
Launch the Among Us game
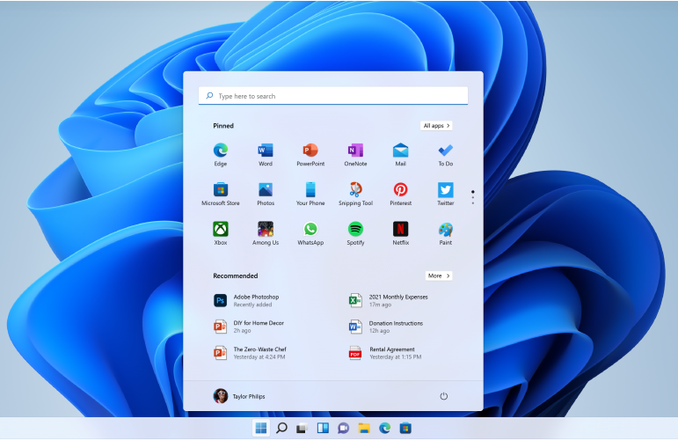click(266, 233)
